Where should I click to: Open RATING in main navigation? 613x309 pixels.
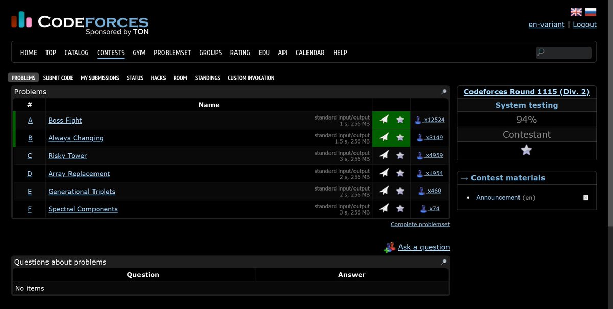[x=240, y=53]
